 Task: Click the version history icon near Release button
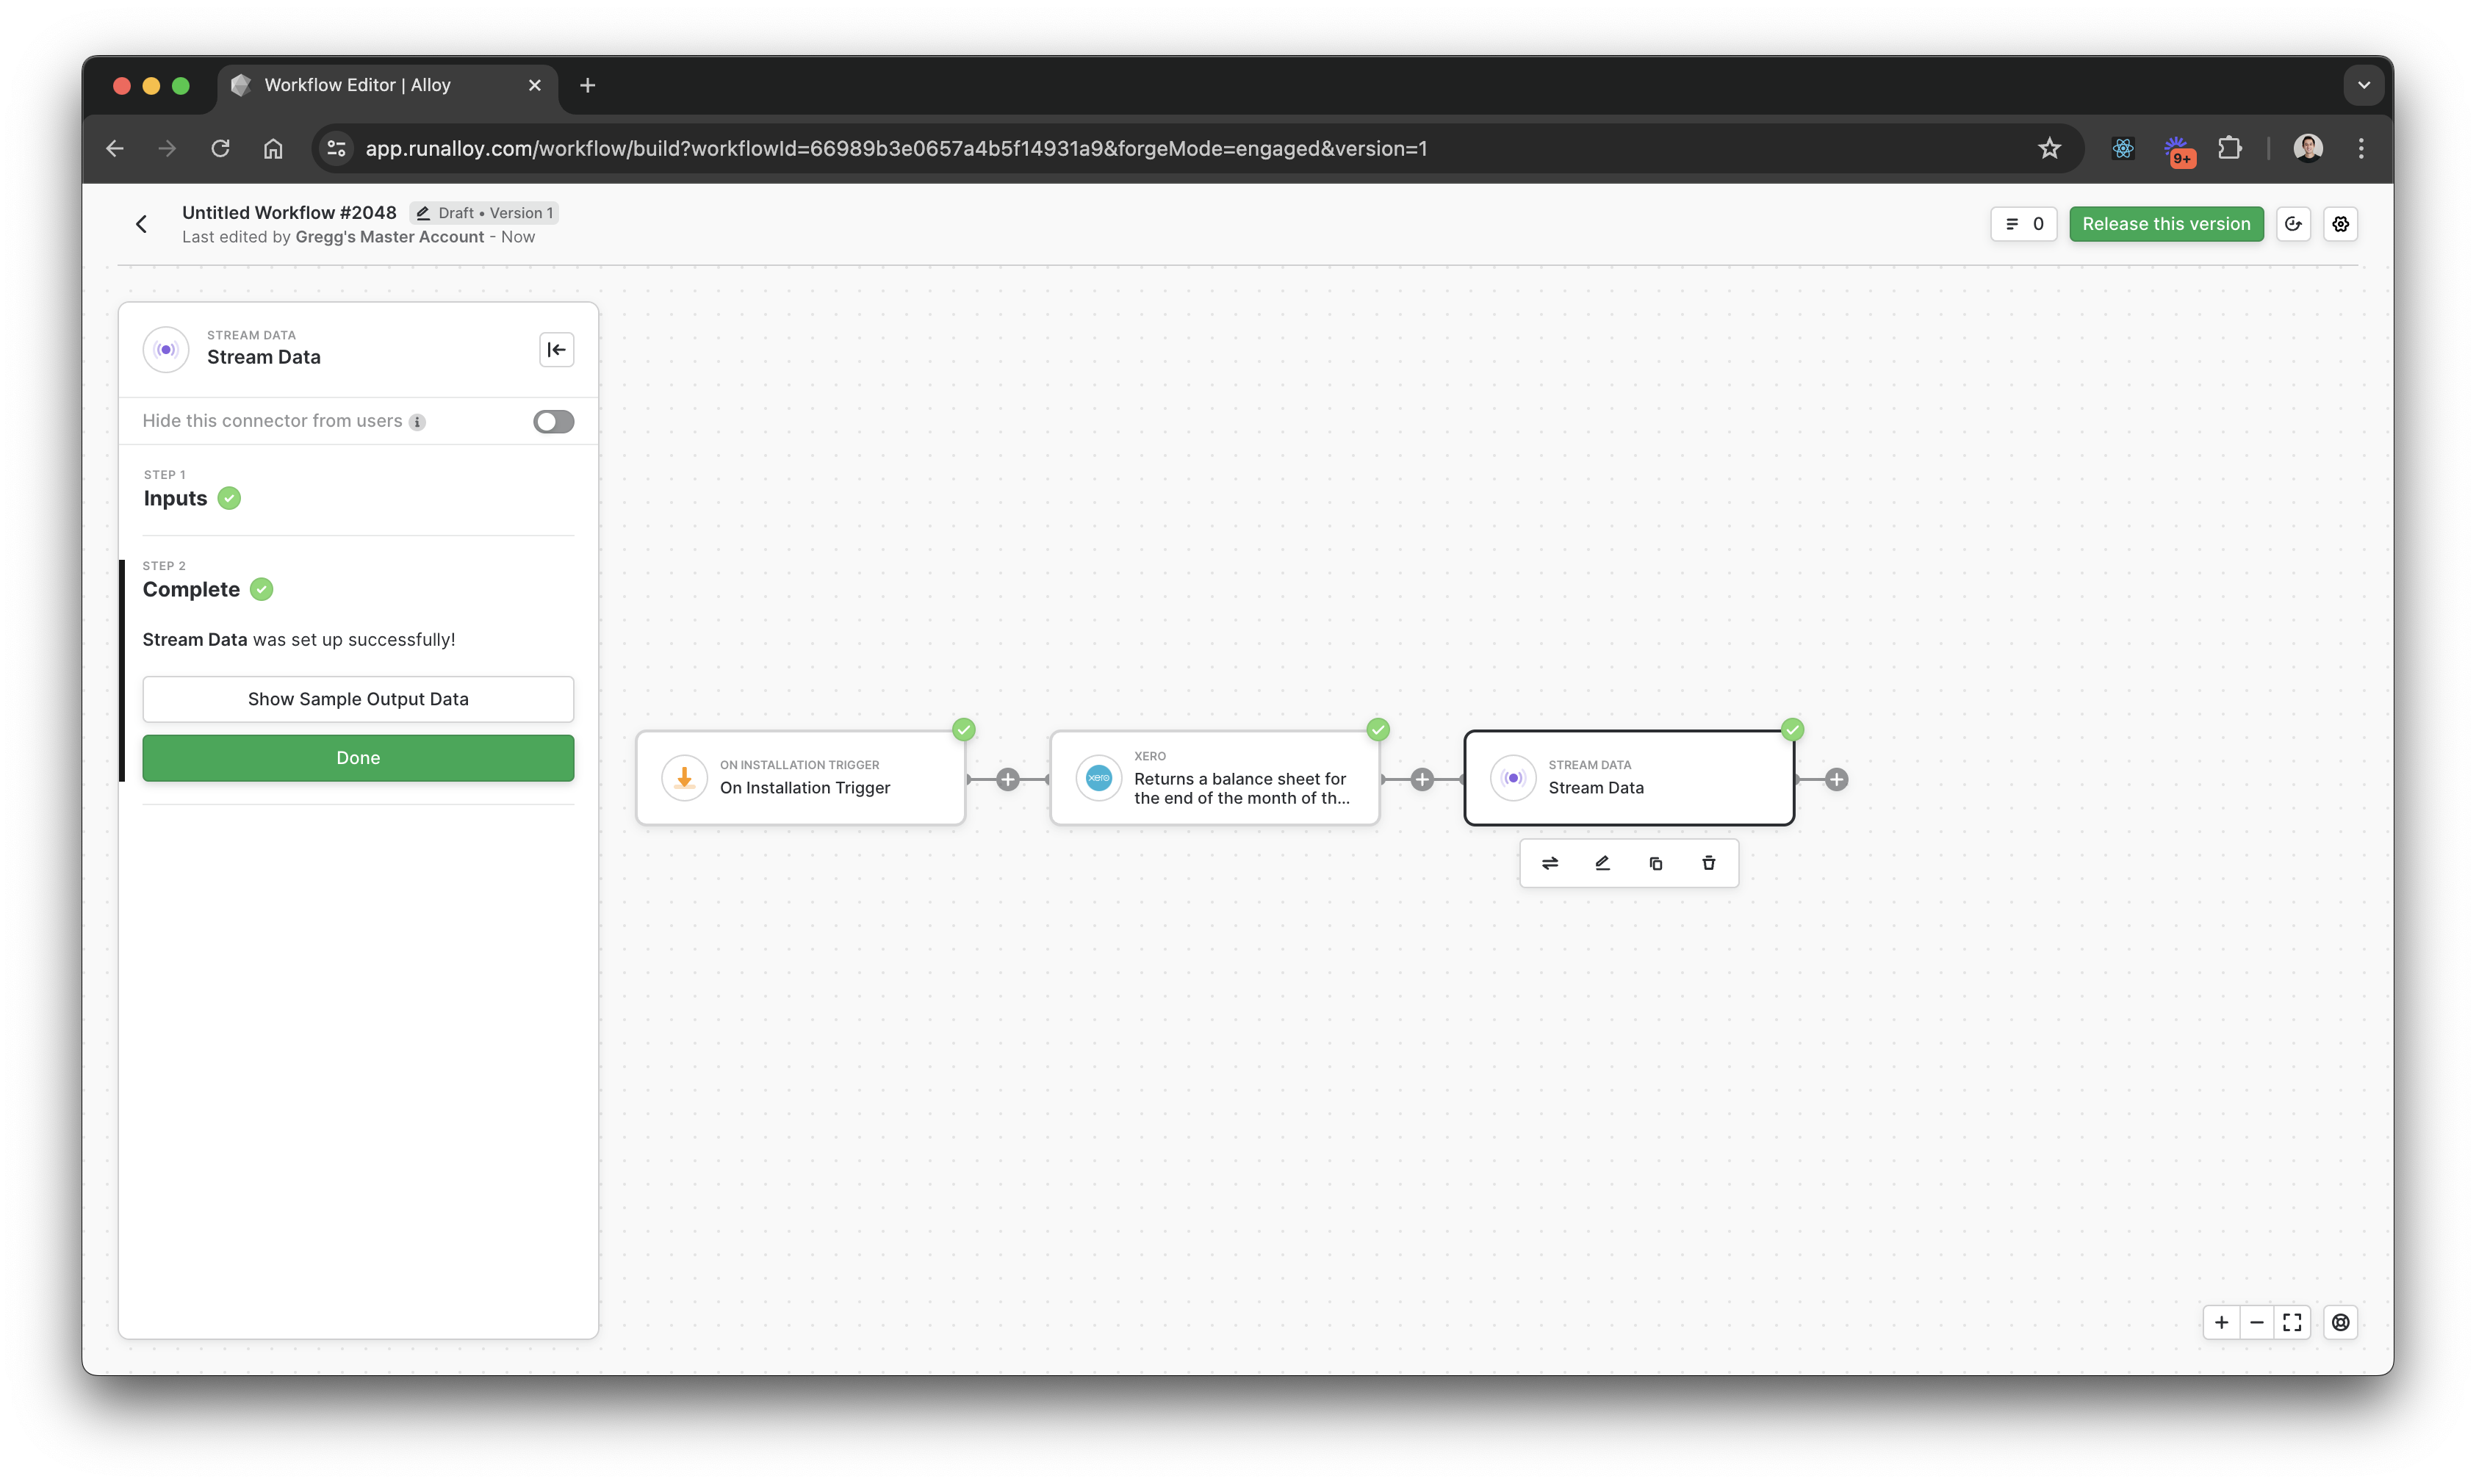2293,224
